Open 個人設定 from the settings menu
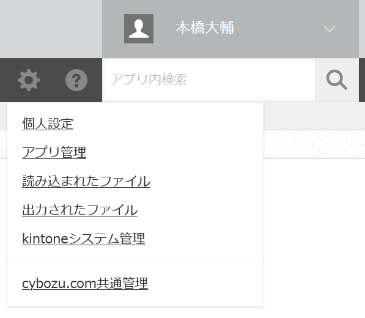365x318 pixels. pos(48,124)
